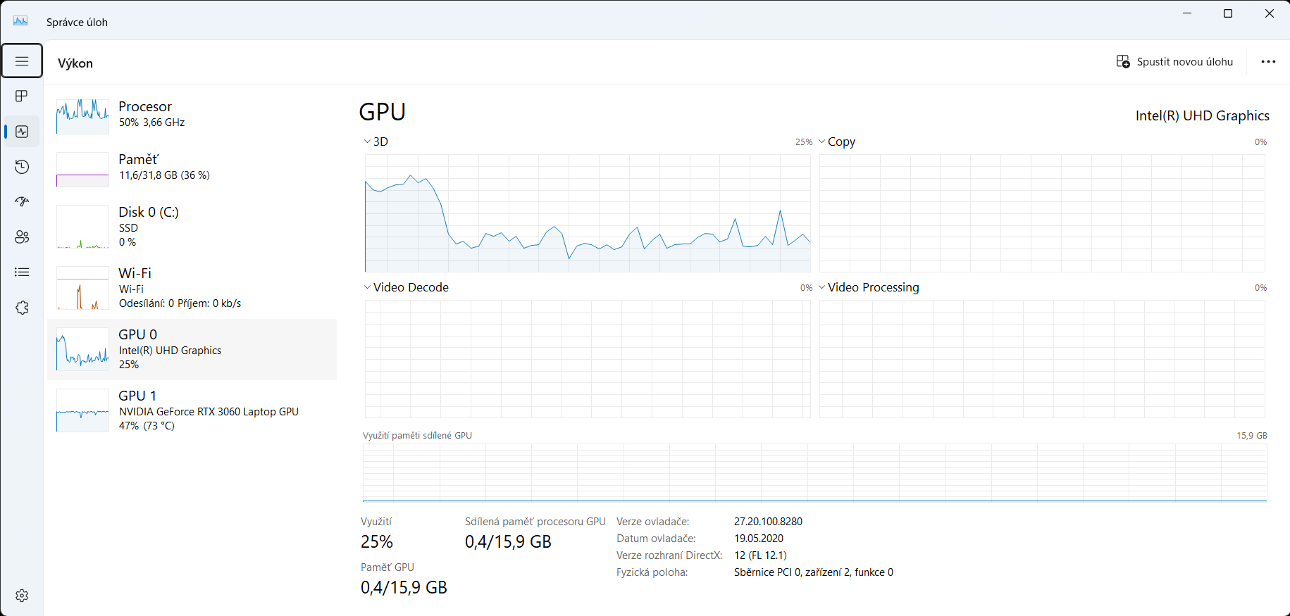
Task: Open the Copy graph dropdown
Action: click(x=837, y=142)
